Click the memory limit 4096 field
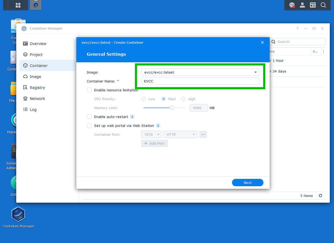The width and height of the screenshot is (334, 243). point(199,108)
